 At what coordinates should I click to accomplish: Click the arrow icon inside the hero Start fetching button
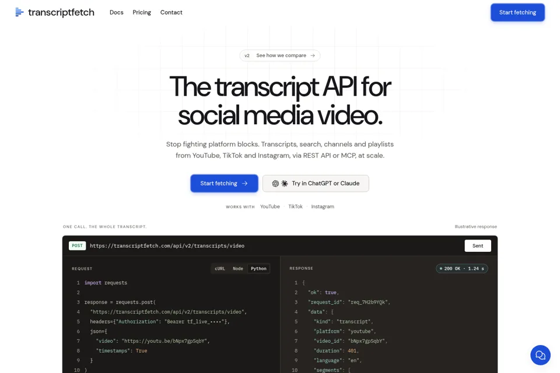coord(244,184)
